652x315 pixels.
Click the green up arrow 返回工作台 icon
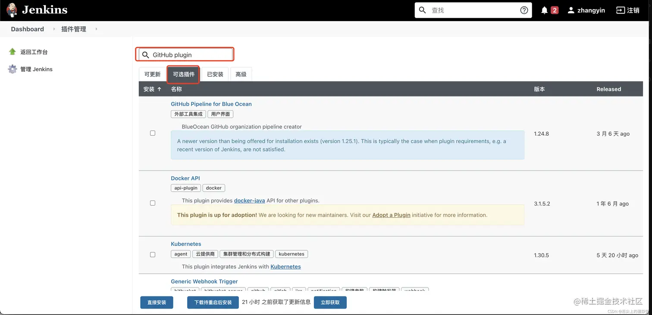(x=13, y=52)
